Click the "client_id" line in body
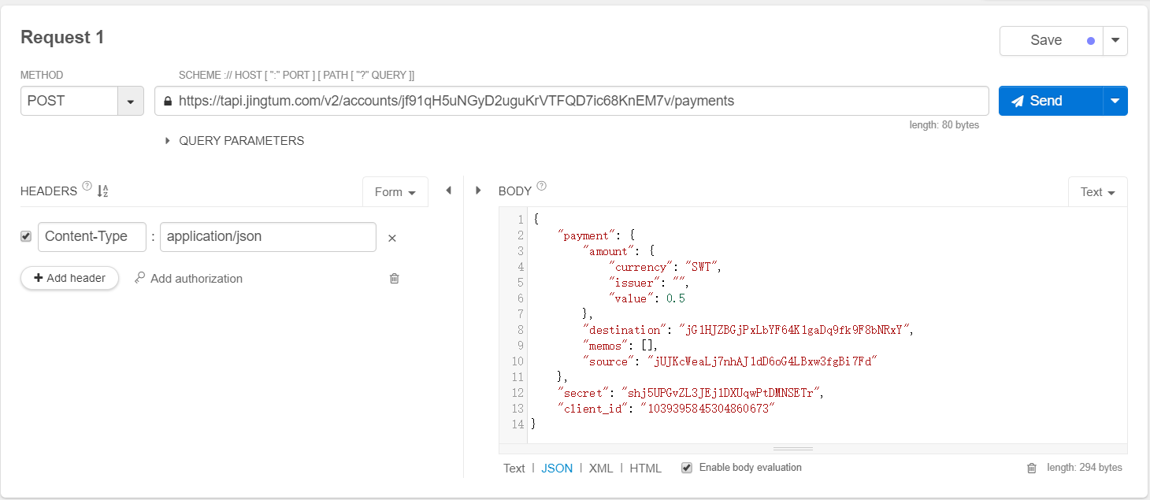 coord(666,409)
